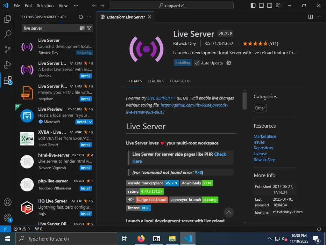Open Live Server extension settings gear
This screenshot has height=245, width=326.
pyautogui.click(x=229, y=63)
